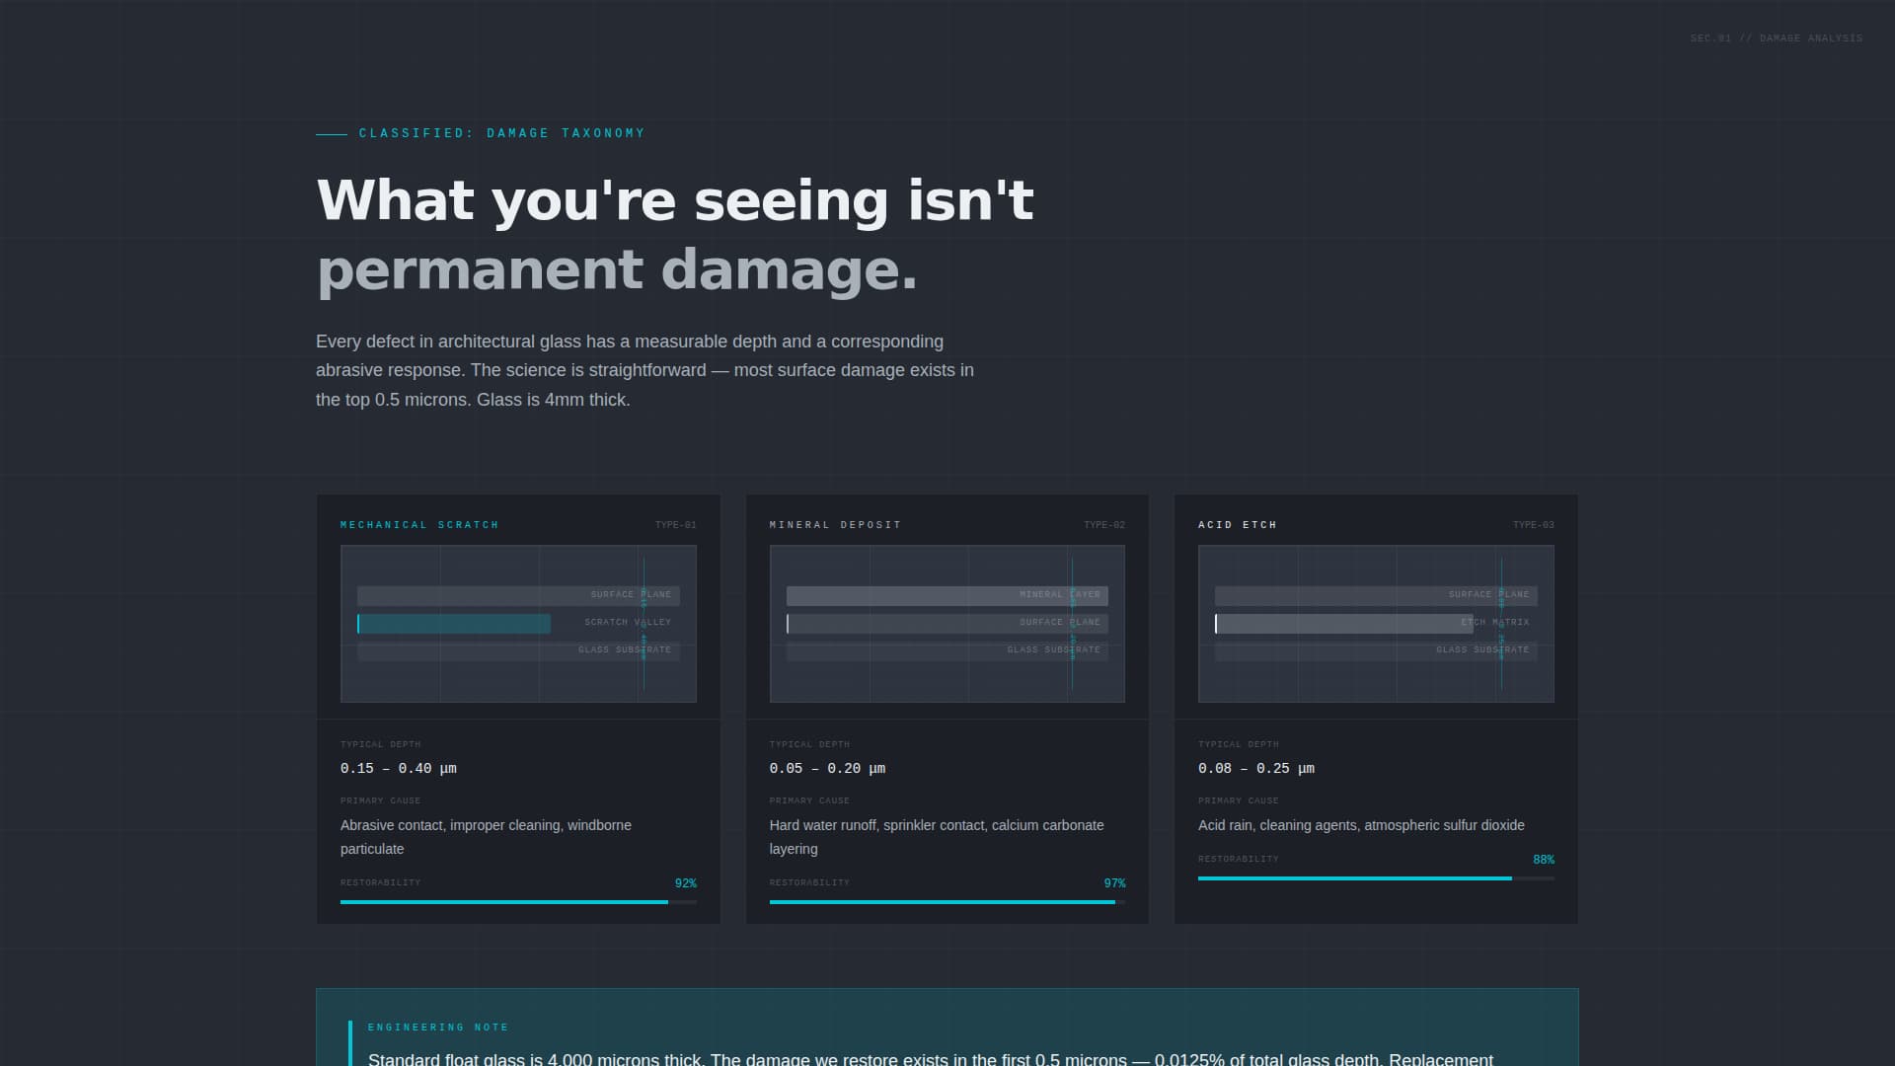Viewport: 1895px width, 1066px height.
Task: Click the "92%" restorability value
Action: tap(686, 883)
